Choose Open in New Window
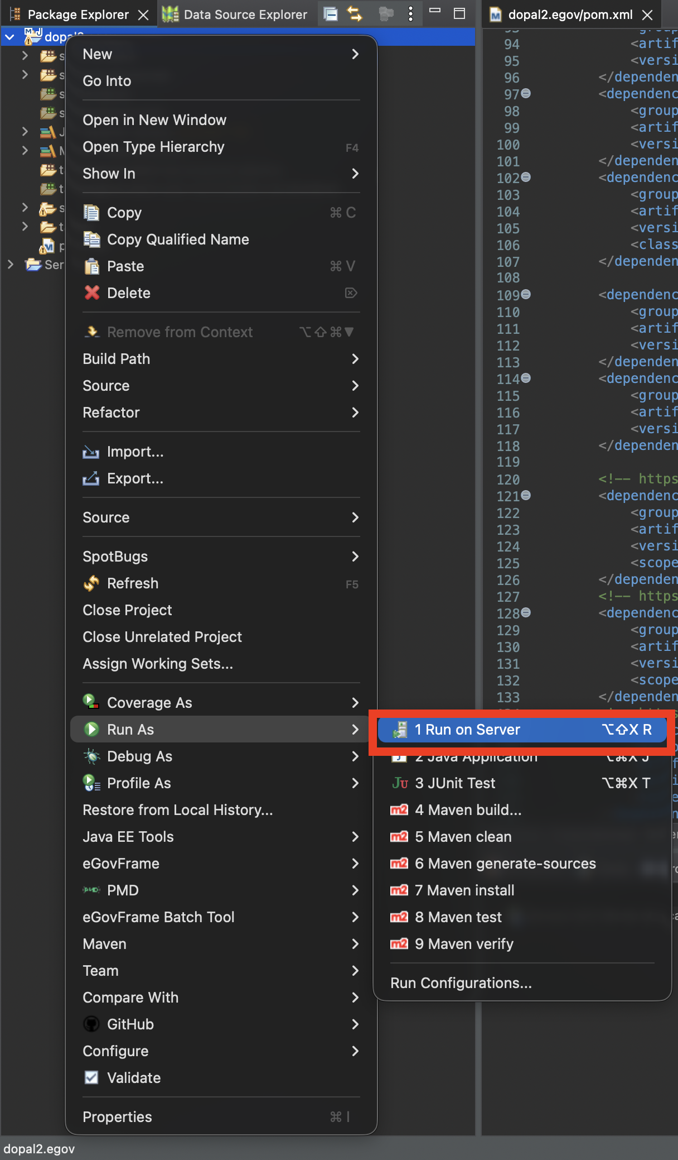The width and height of the screenshot is (678, 1160). point(221,120)
